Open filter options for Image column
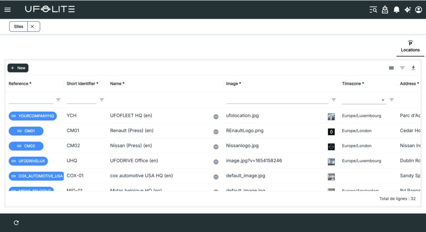This screenshot has width=426, height=232. [x=334, y=100]
